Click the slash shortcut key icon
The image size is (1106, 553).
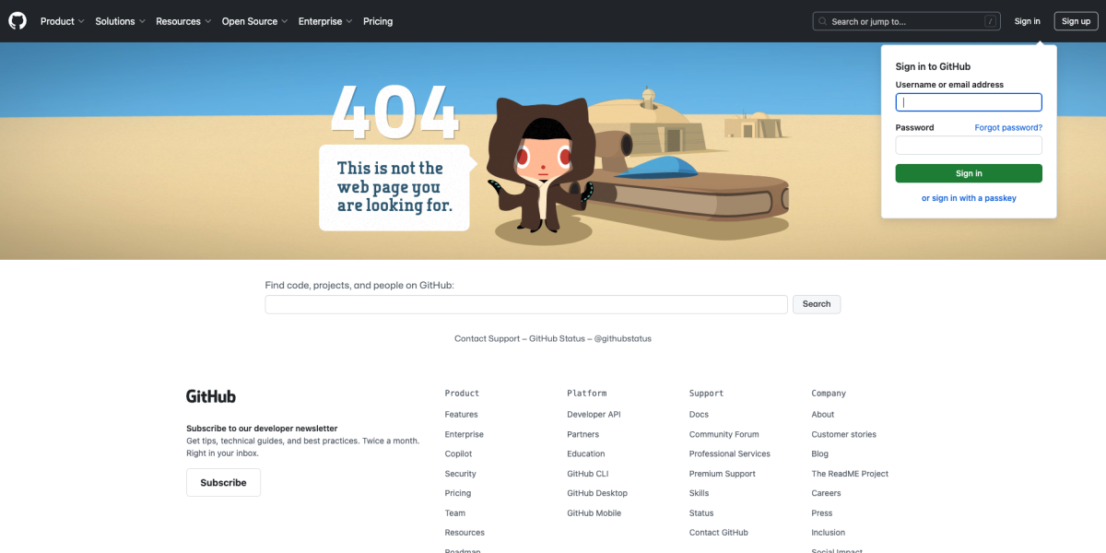(991, 21)
